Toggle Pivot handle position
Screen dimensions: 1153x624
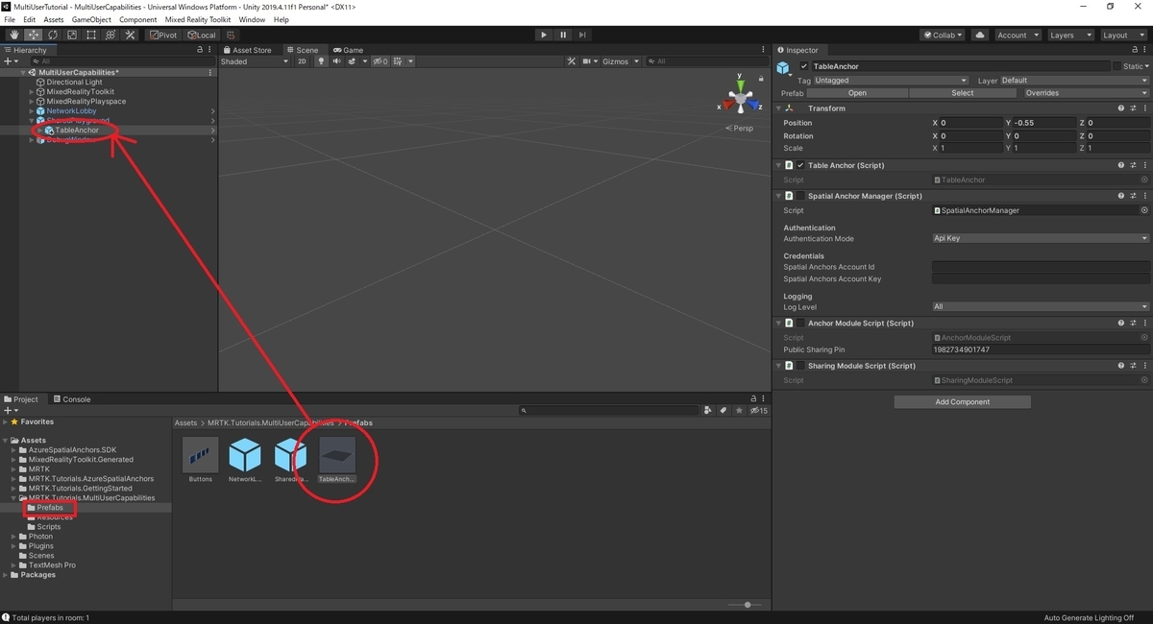(163, 36)
